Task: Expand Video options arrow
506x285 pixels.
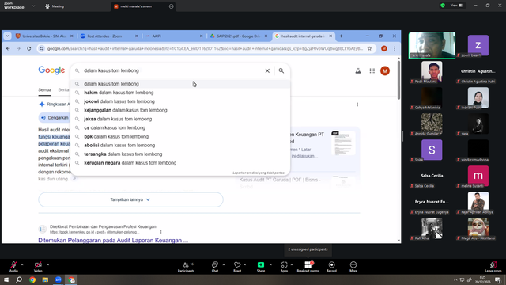Action: 47,264
